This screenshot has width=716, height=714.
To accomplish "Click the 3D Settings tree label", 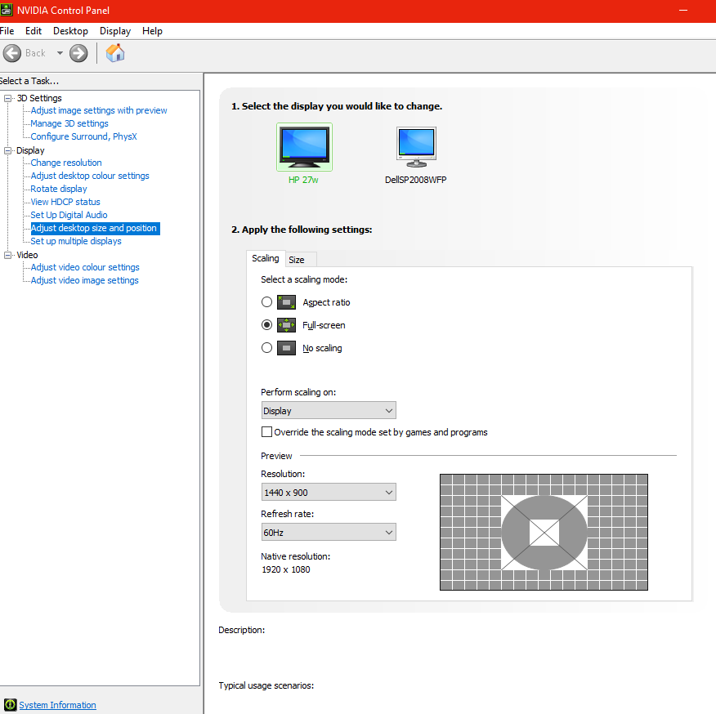I will [39, 98].
